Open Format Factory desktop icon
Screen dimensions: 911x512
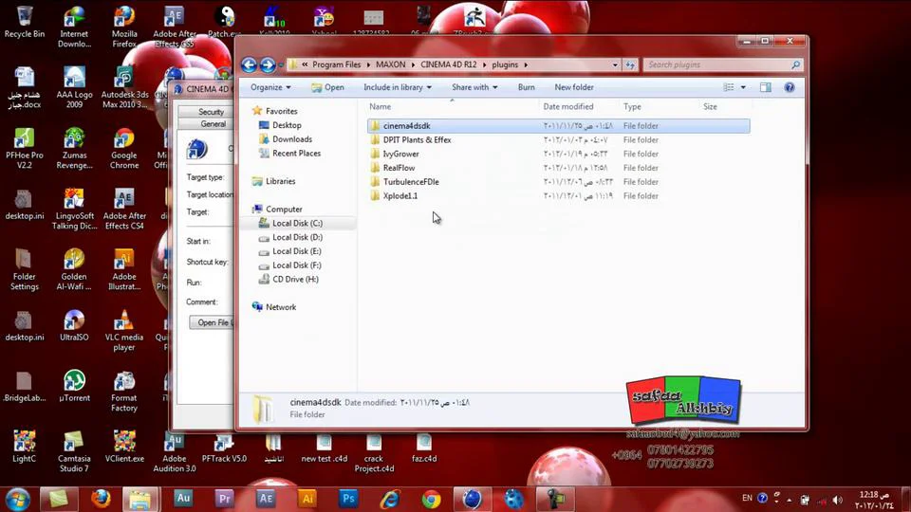coord(124,392)
